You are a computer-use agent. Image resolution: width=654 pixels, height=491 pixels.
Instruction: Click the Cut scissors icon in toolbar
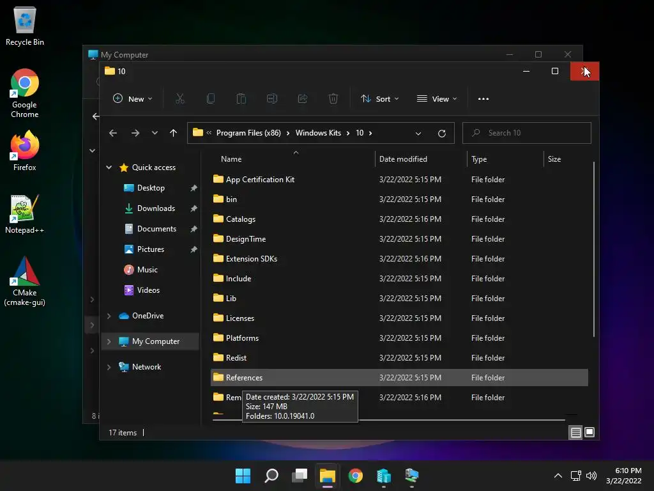pos(179,99)
